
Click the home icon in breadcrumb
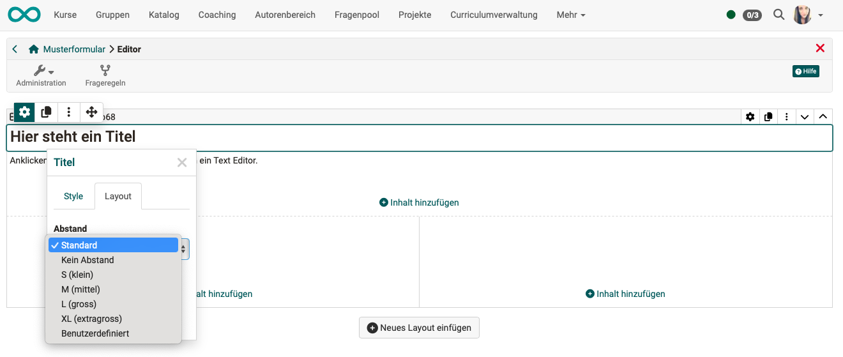[x=34, y=49]
